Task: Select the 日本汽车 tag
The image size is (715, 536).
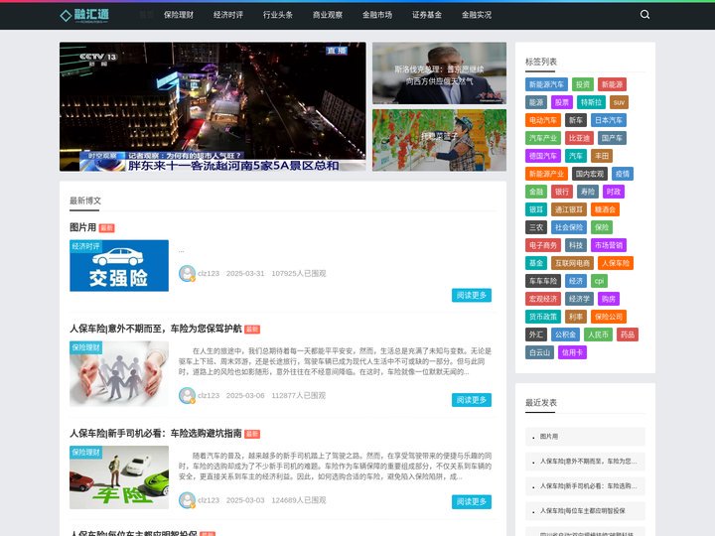Action: click(x=609, y=120)
